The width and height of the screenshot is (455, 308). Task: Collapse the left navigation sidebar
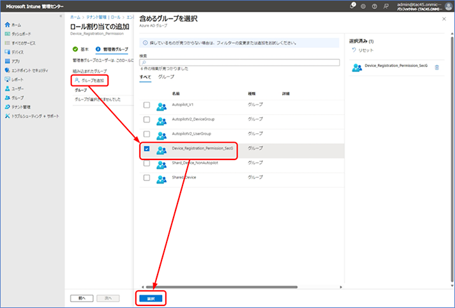pyautogui.click(x=61, y=16)
